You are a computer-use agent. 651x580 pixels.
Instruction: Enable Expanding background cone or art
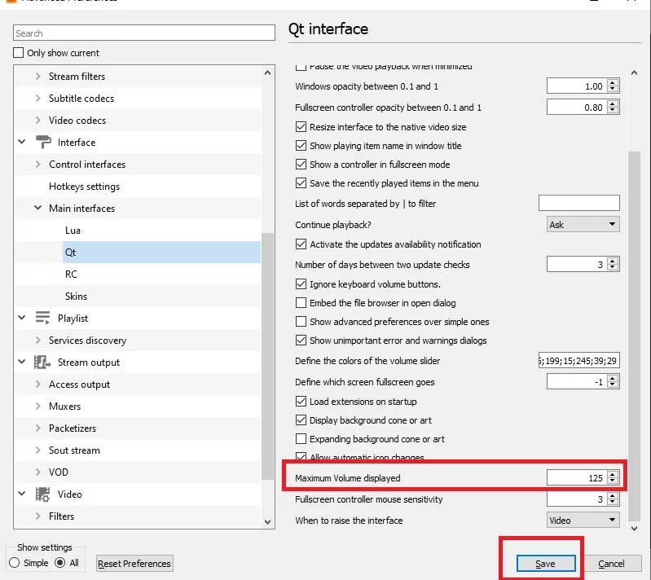tap(301, 439)
